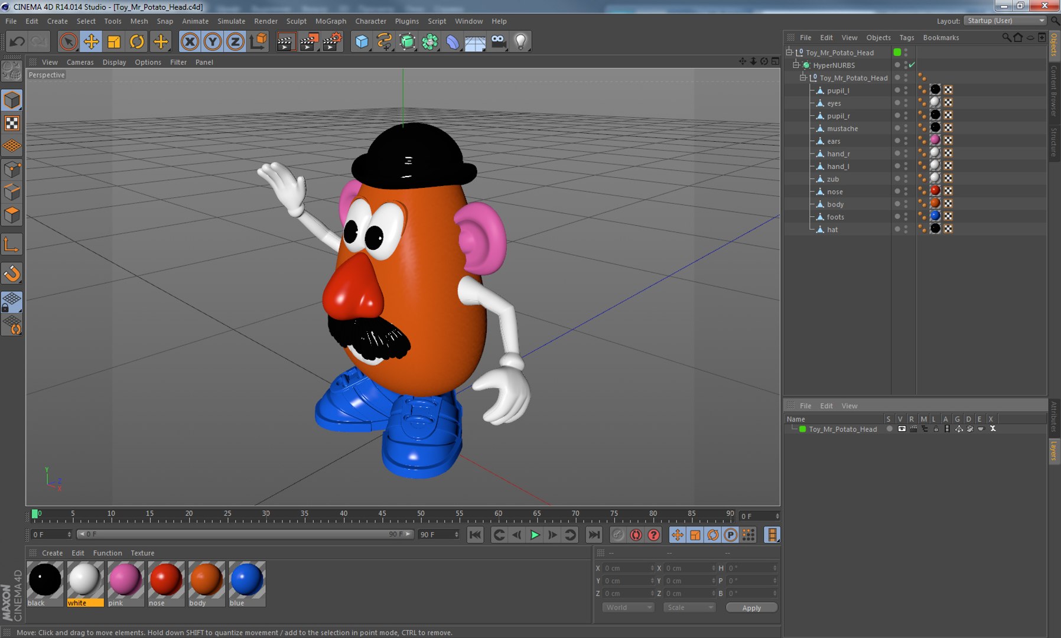Switch to Model mode in left toolbar
This screenshot has width=1061, height=638.
click(12, 100)
